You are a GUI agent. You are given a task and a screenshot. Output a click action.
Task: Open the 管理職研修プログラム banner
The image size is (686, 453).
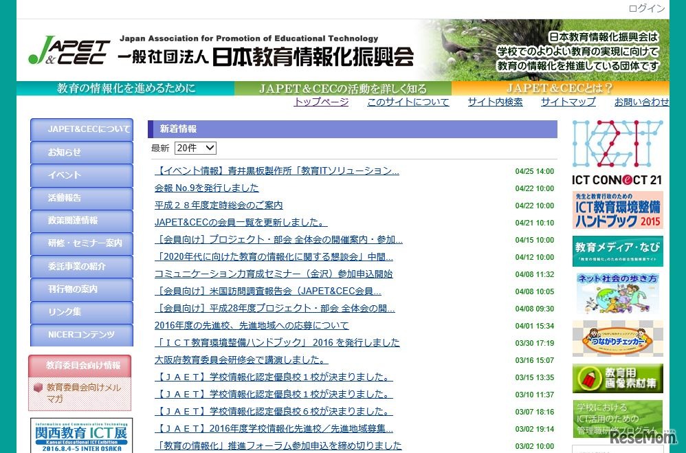click(x=617, y=417)
